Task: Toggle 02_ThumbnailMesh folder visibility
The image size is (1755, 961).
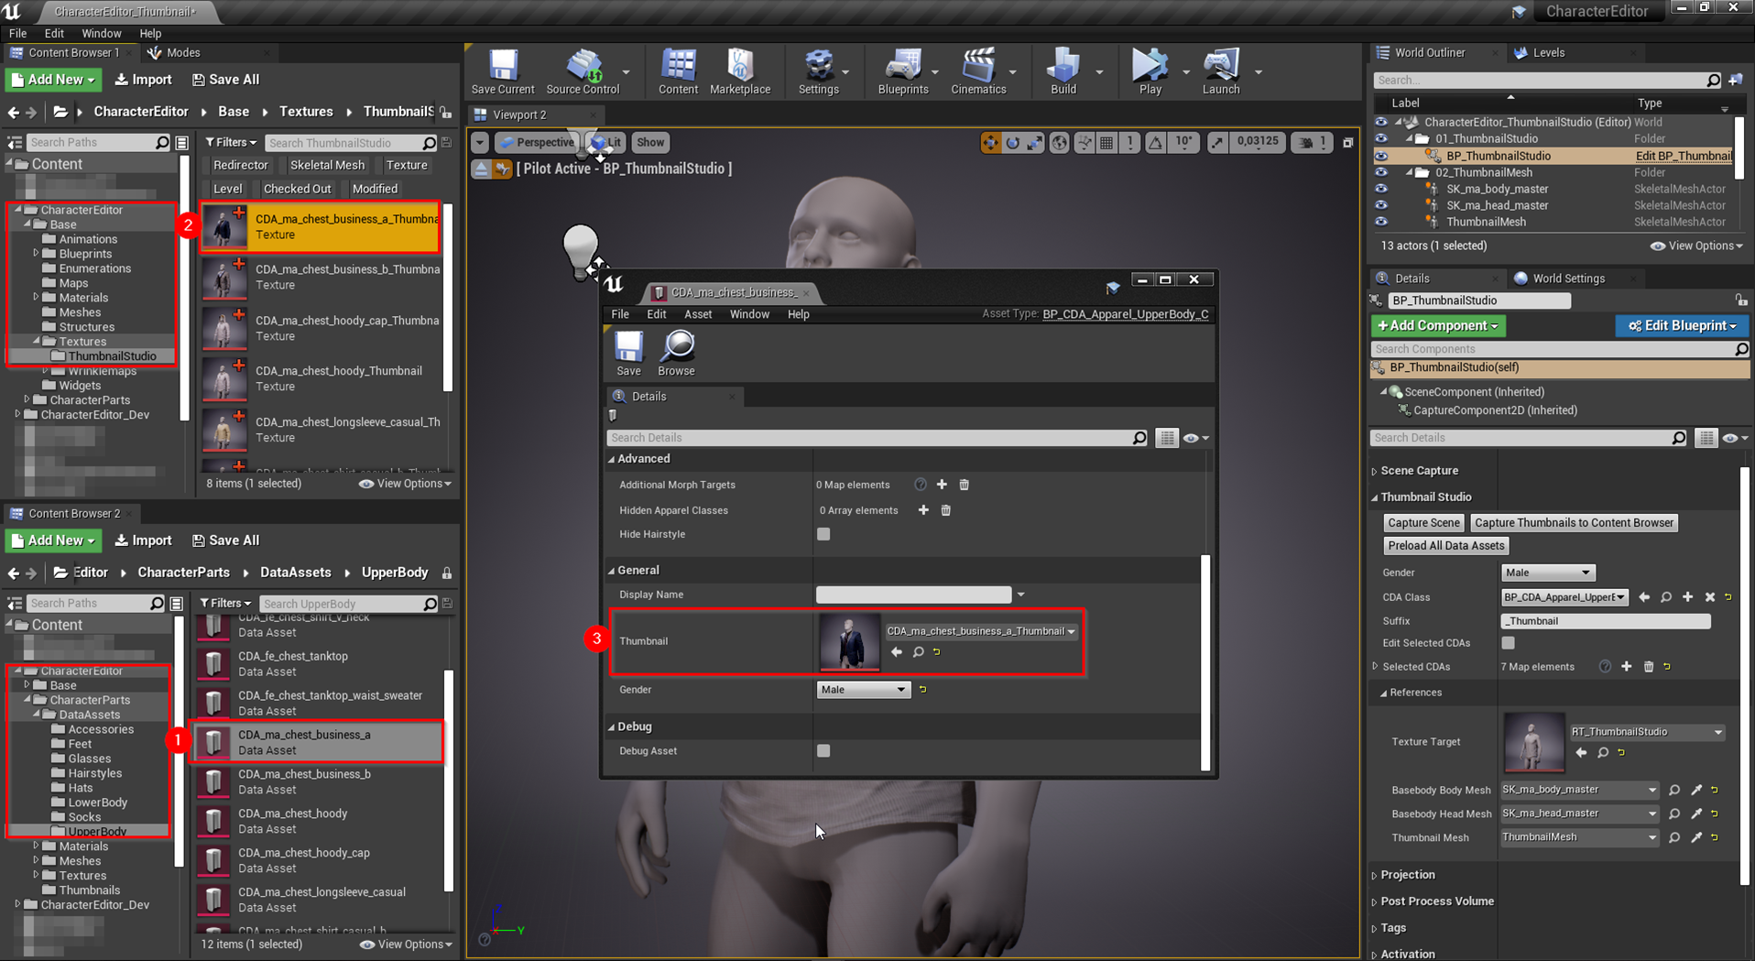Action: point(1380,172)
